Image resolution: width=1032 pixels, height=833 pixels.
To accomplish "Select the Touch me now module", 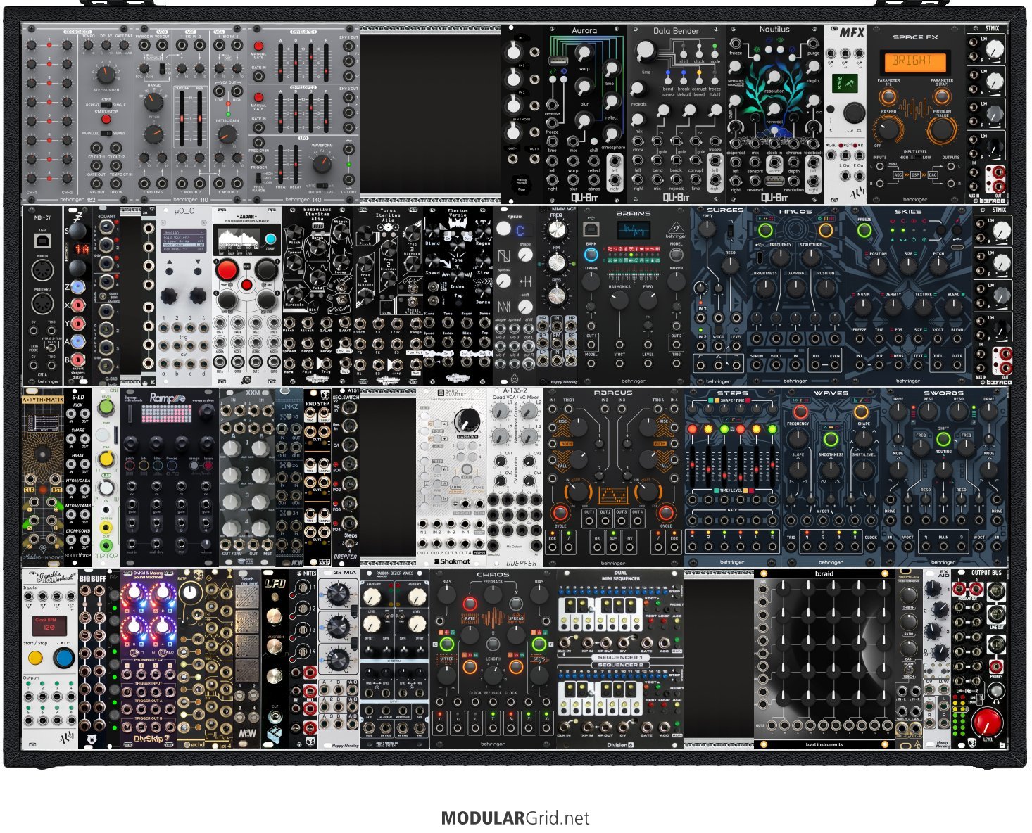I will pos(247,659).
